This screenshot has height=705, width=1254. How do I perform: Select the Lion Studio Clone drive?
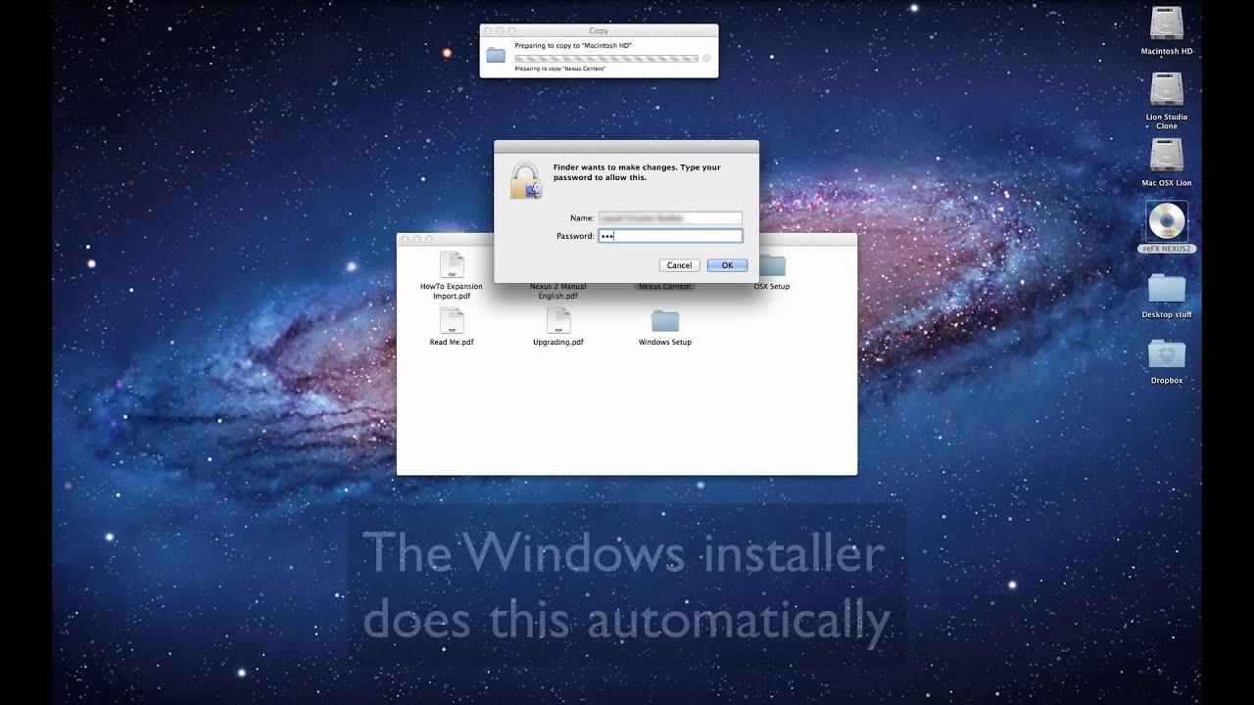point(1166,90)
